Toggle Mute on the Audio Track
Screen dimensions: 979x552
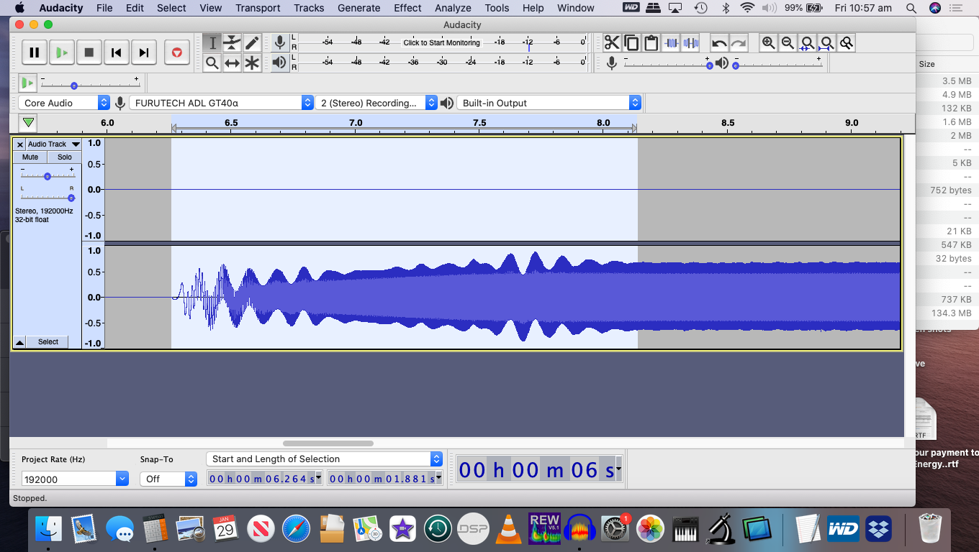point(30,157)
